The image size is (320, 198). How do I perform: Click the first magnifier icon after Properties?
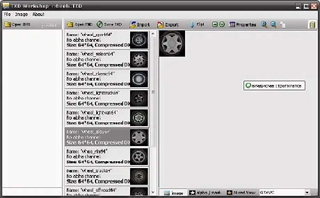[x=264, y=24]
